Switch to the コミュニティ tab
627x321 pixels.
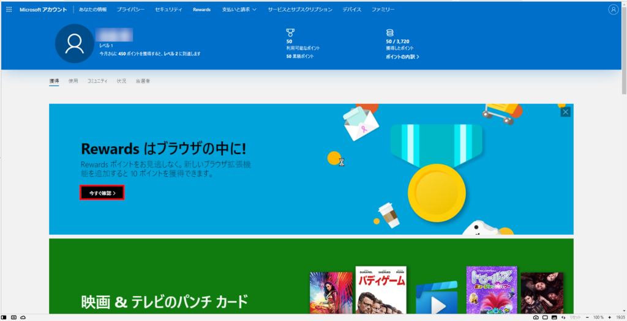coord(97,81)
